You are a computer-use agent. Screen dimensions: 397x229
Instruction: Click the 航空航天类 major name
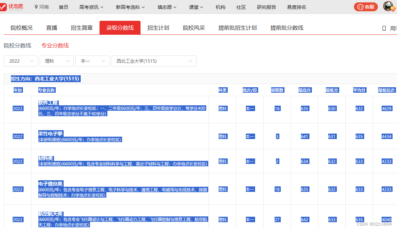[x=50, y=214]
